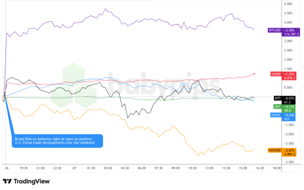Viewport: 304px width, 190px height.
Task: Select the red US500 symbol label
Action: pyautogui.click(x=275, y=74)
